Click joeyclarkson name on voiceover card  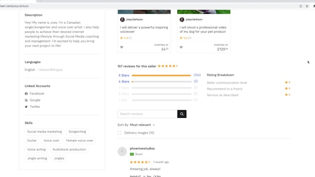click(x=134, y=19)
